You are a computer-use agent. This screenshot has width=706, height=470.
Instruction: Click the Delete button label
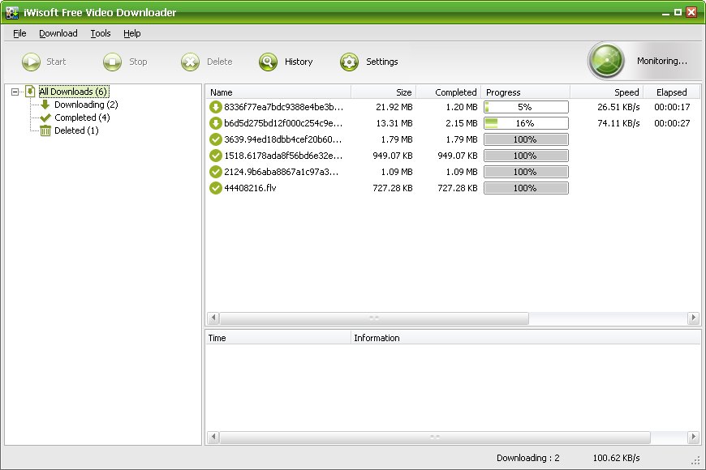220,62
